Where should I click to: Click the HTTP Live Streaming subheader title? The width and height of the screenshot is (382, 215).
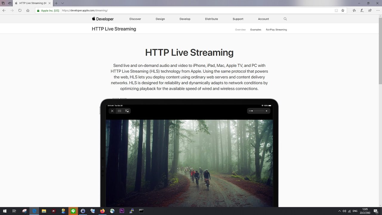click(x=114, y=29)
